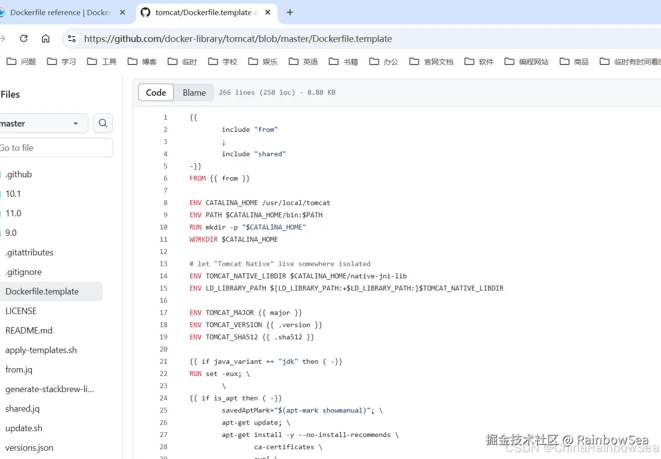Viewport: 661px width, 459px height.
Task: Click the 'ENV CATALINA_HOME /usr/local/tomcat' line
Action: tap(260, 203)
